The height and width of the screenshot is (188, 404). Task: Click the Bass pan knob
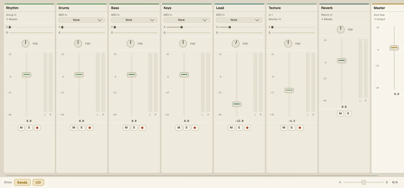click(131, 44)
